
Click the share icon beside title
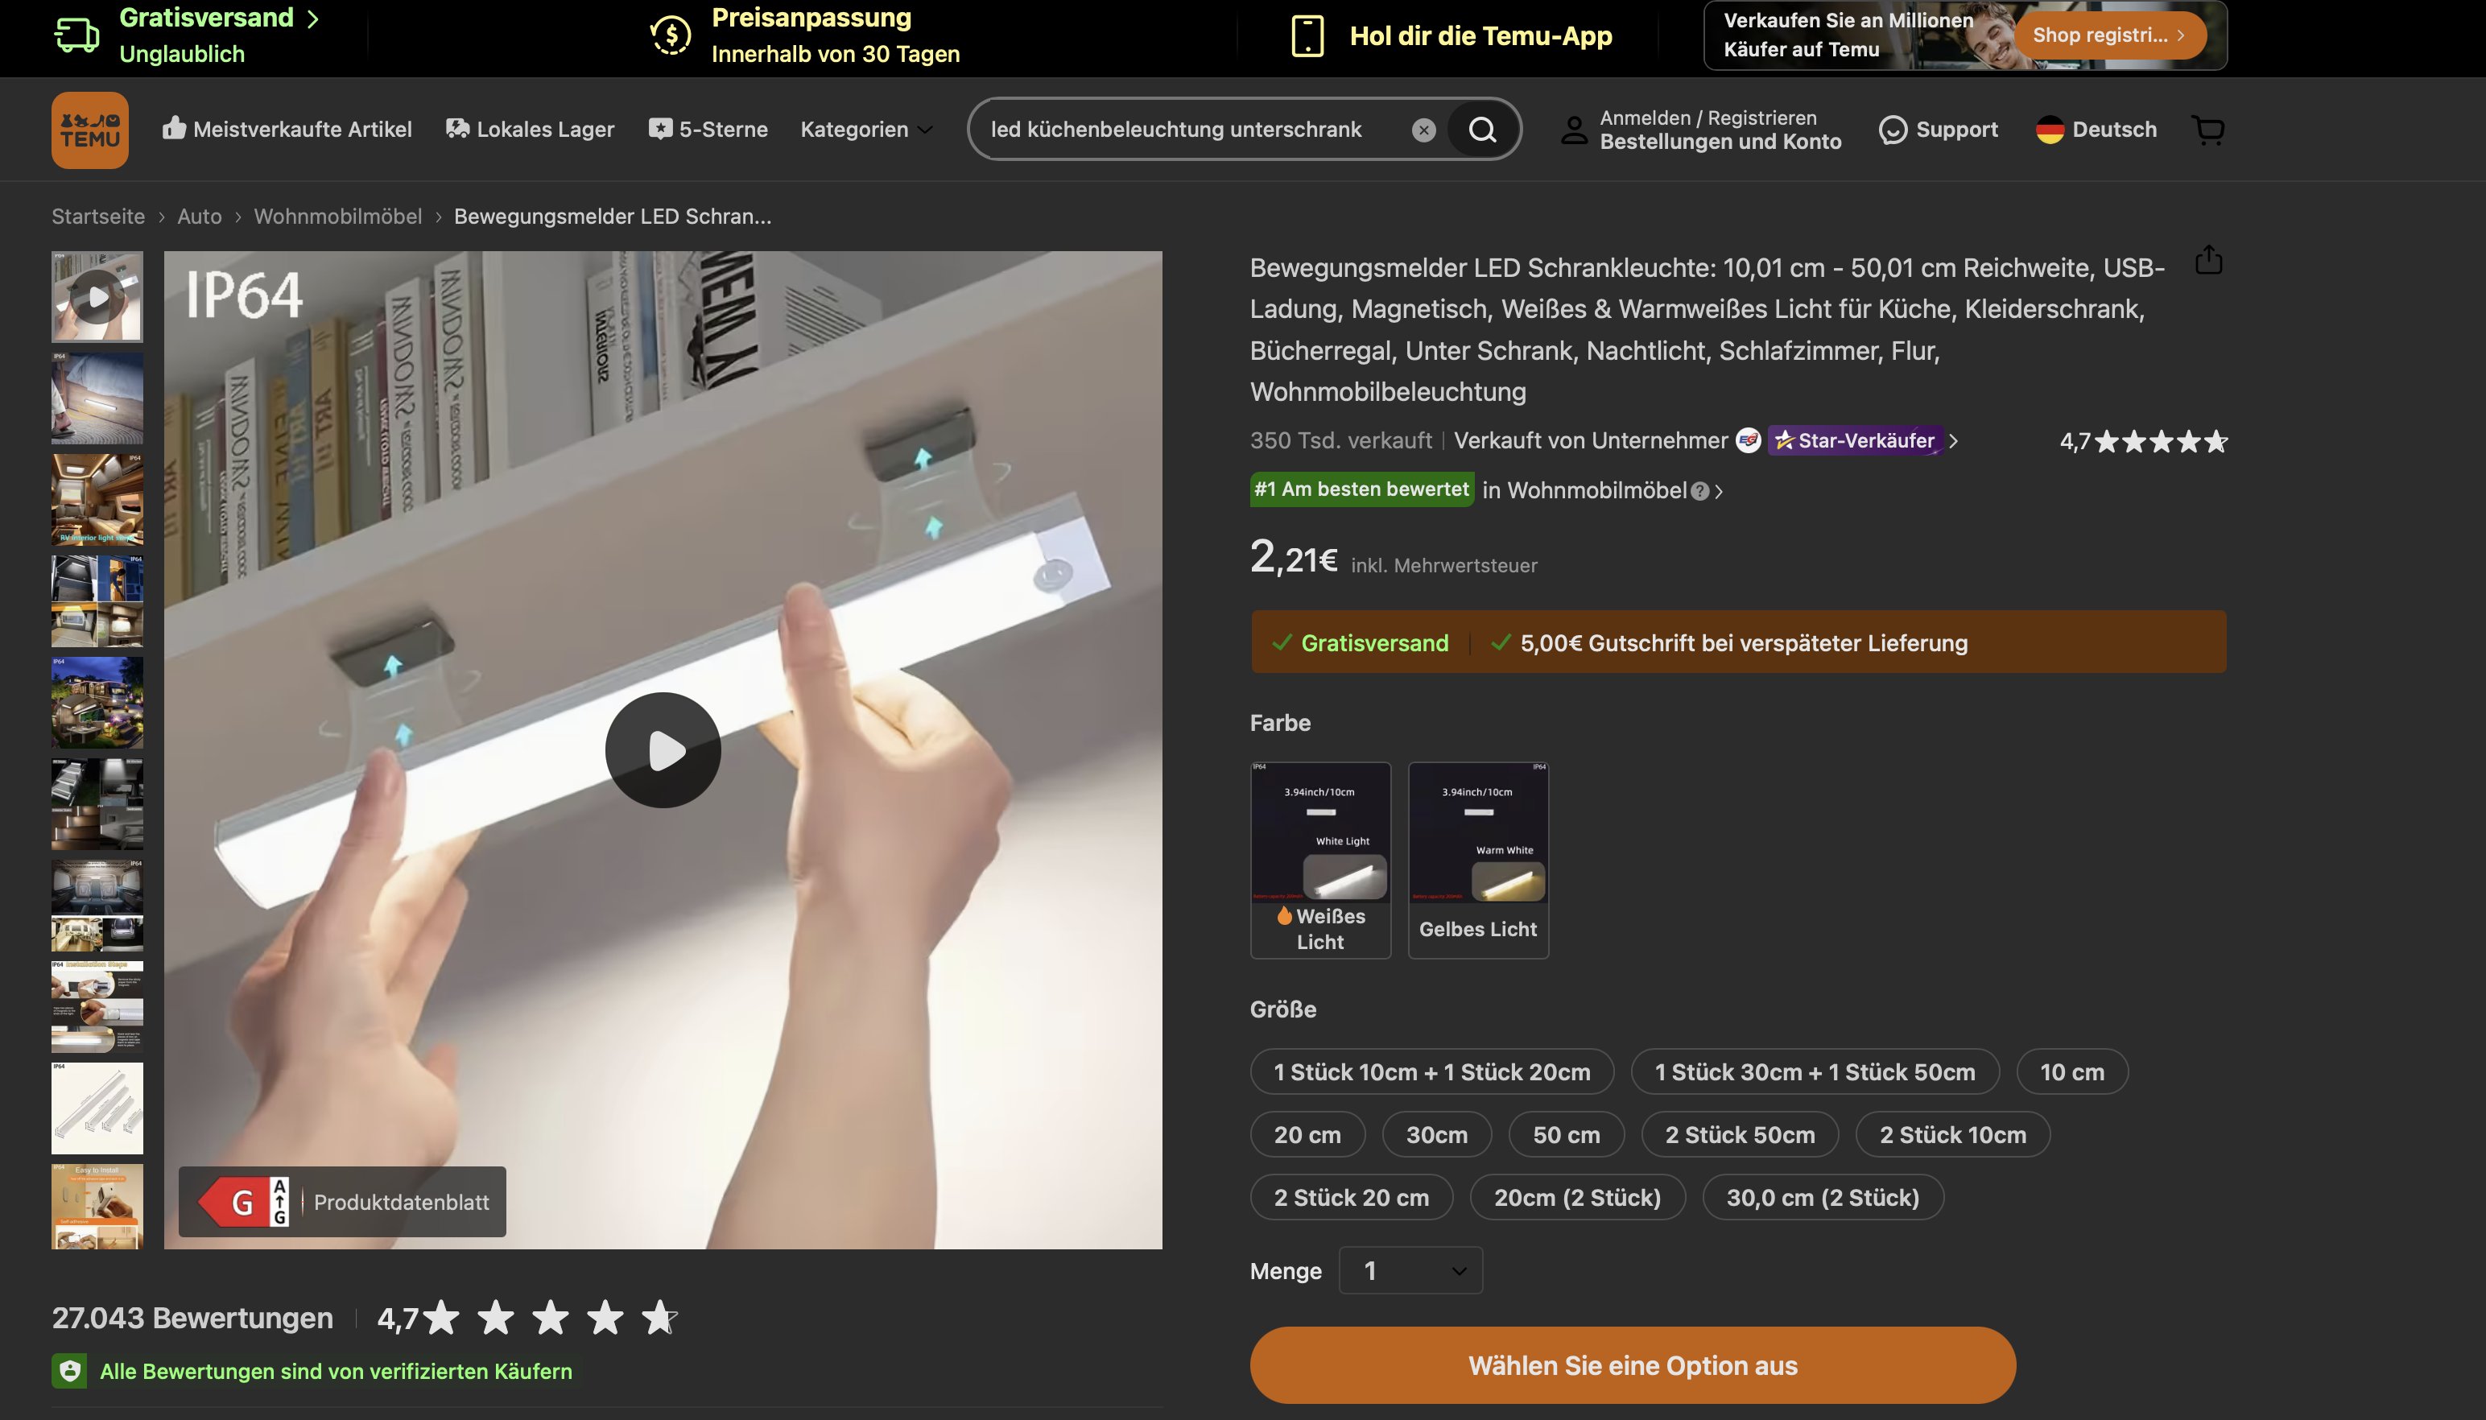click(x=2208, y=260)
